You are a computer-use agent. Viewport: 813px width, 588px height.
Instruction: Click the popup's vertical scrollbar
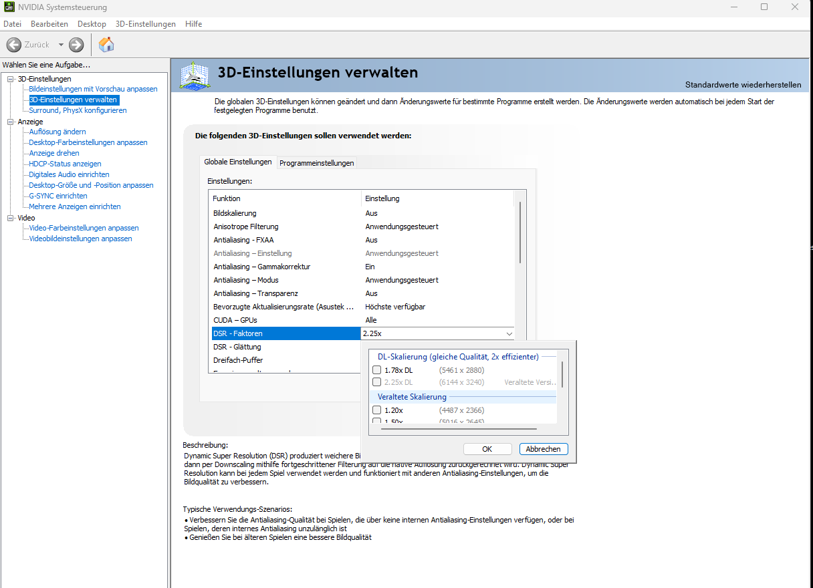pyautogui.click(x=562, y=374)
